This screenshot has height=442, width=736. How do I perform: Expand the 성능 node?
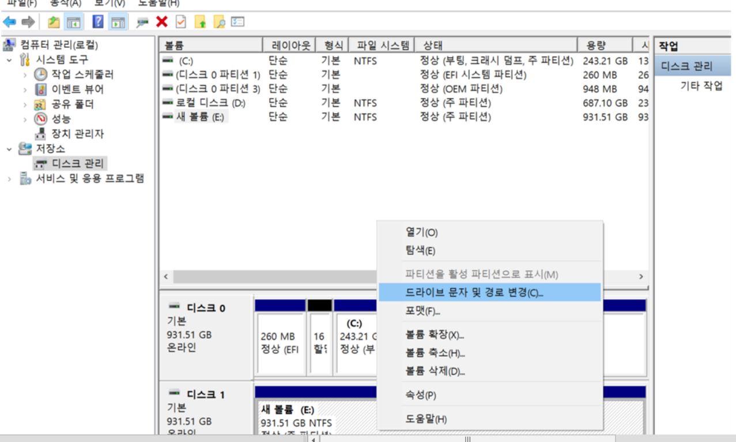point(25,119)
